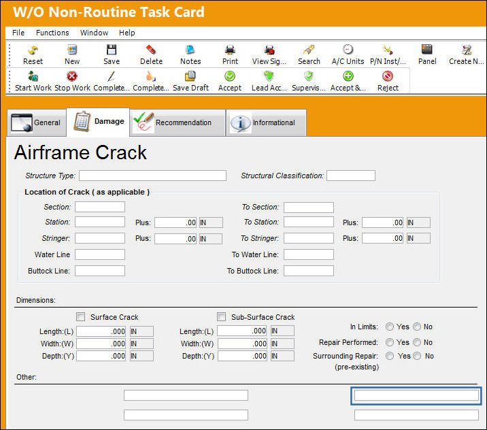Select No for In Limits

(x=417, y=327)
